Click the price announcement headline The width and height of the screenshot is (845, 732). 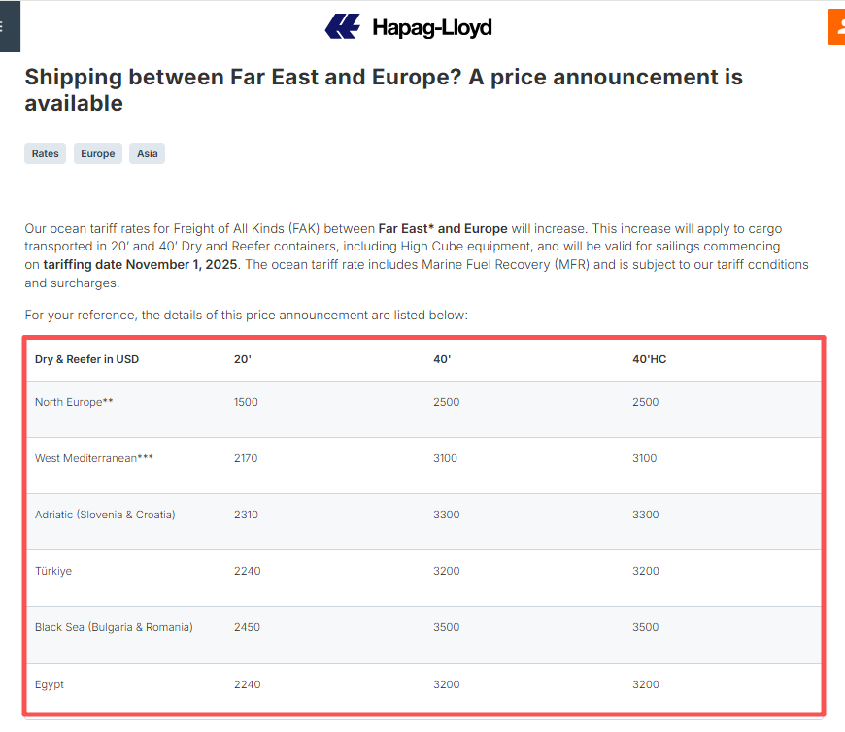[383, 89]
